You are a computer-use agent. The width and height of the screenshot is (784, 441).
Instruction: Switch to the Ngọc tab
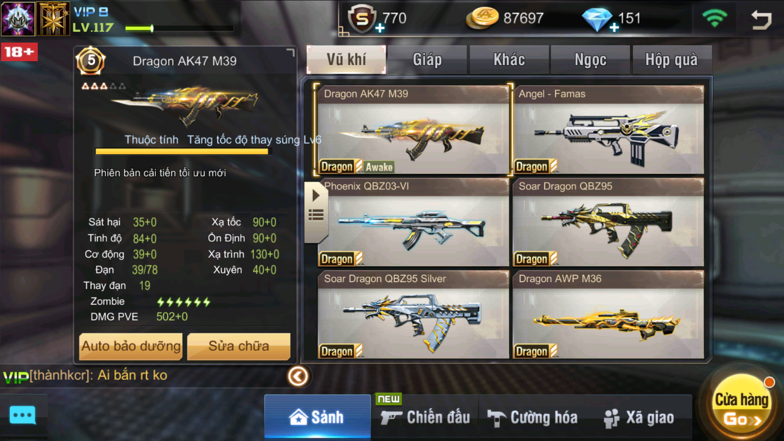coord(590,60)
